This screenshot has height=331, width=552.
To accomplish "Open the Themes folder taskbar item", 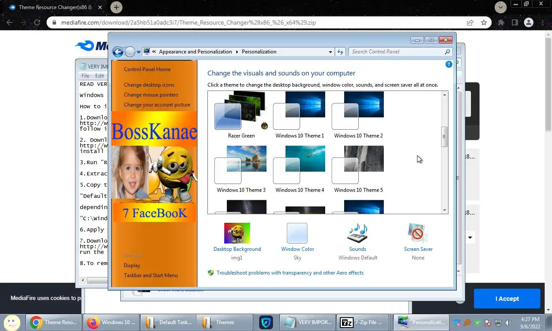I will point(225,322).
